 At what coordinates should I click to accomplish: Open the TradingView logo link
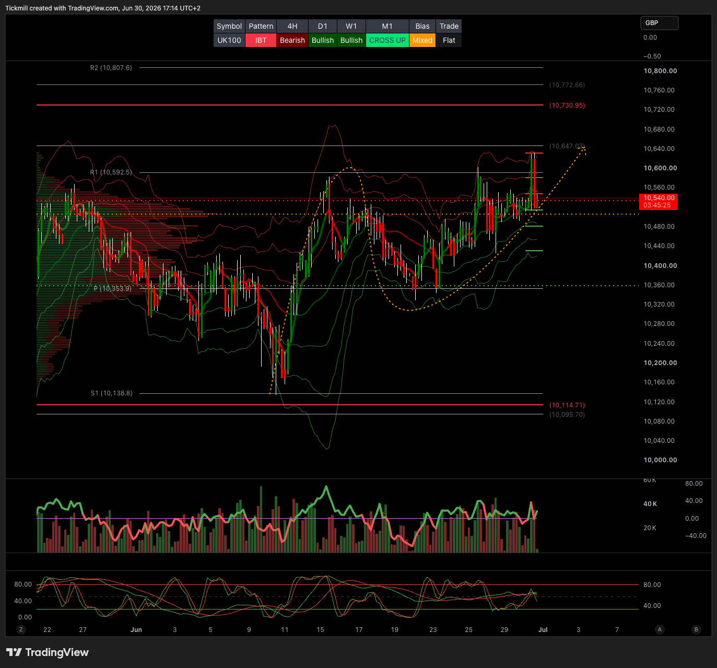[x=48, y=652]
